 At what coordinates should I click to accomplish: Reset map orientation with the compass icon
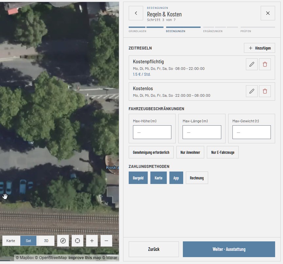point(63,241)
